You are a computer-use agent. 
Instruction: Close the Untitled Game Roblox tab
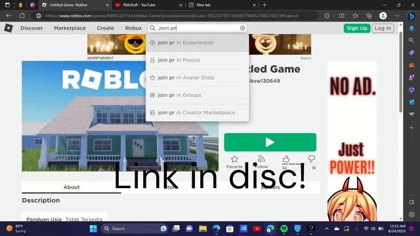108,5
